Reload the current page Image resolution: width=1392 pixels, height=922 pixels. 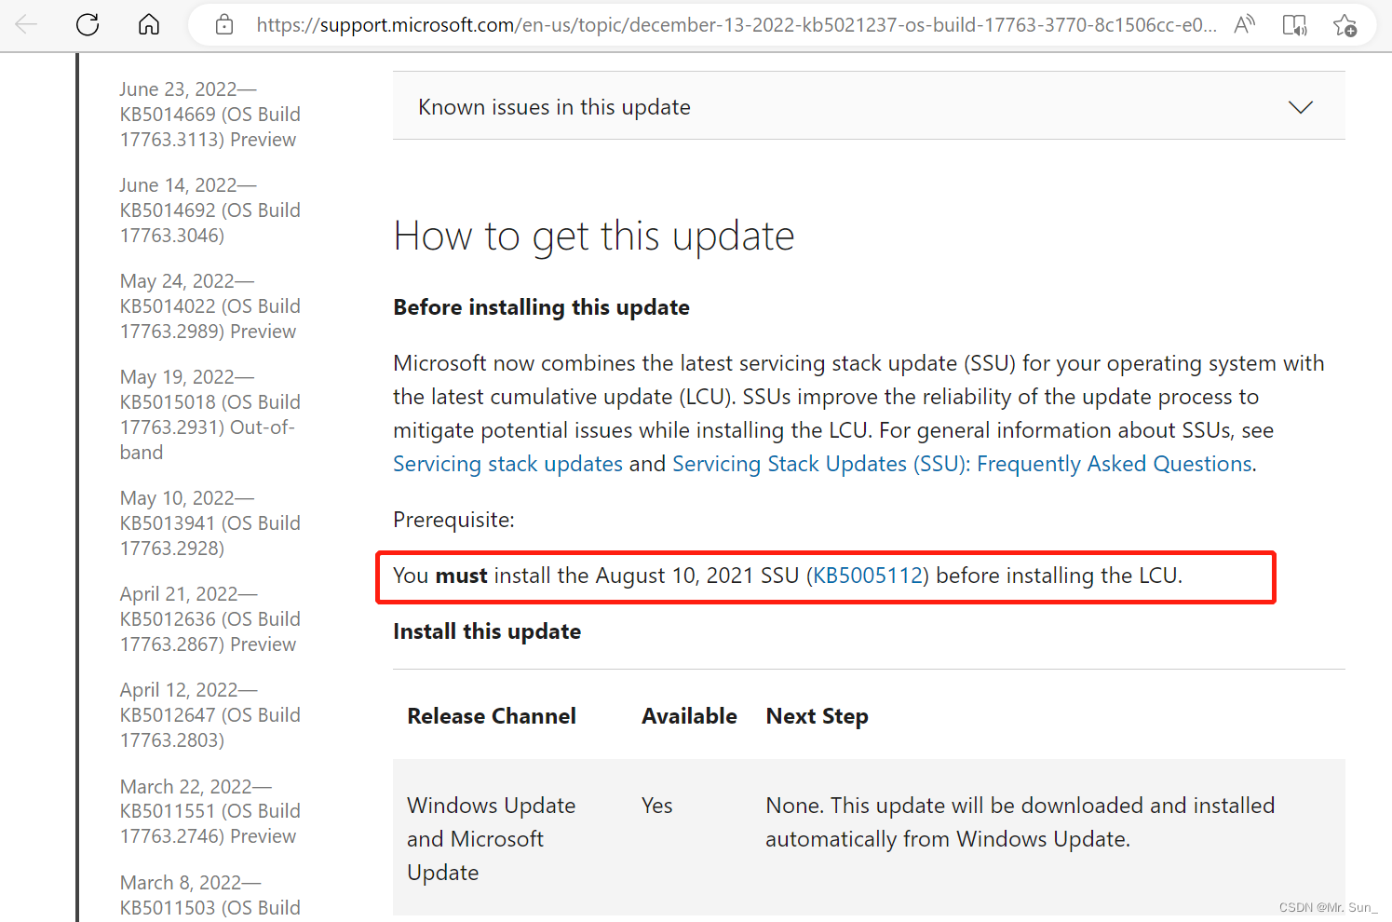click(x=87, y=25)
